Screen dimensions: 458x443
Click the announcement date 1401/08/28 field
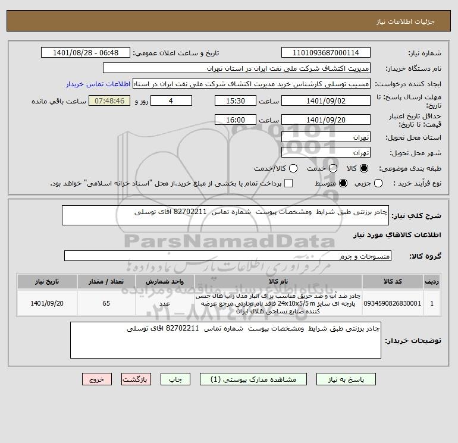point(86,52)
